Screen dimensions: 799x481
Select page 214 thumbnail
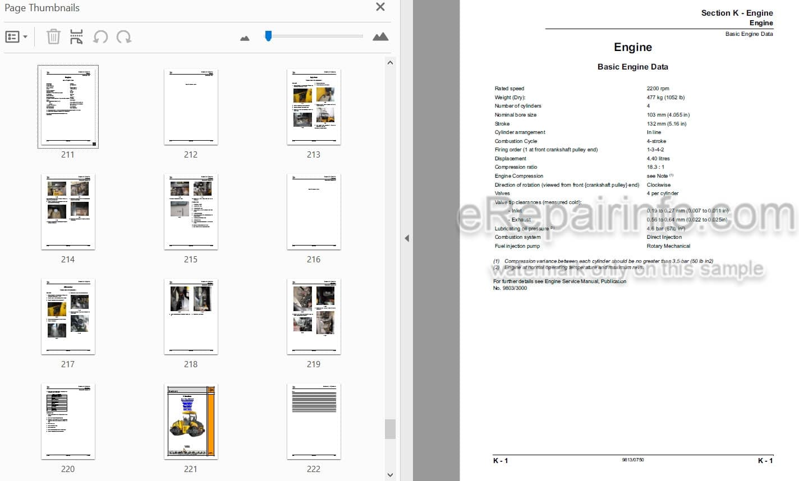point(68,211)
